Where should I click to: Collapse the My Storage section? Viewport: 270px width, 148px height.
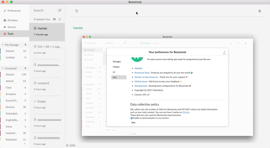click(x=3, y=45)
